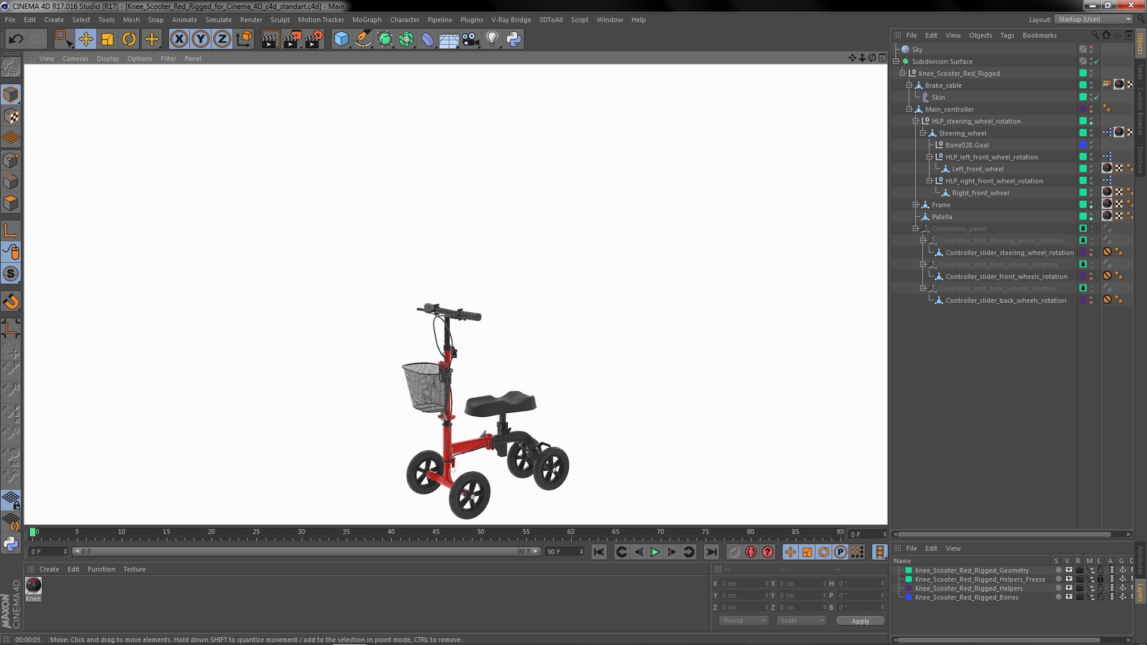This screenshot has width=1147, height=645.
Task: Open the Subdivision Surface generators icon
Action: (385, 39)
